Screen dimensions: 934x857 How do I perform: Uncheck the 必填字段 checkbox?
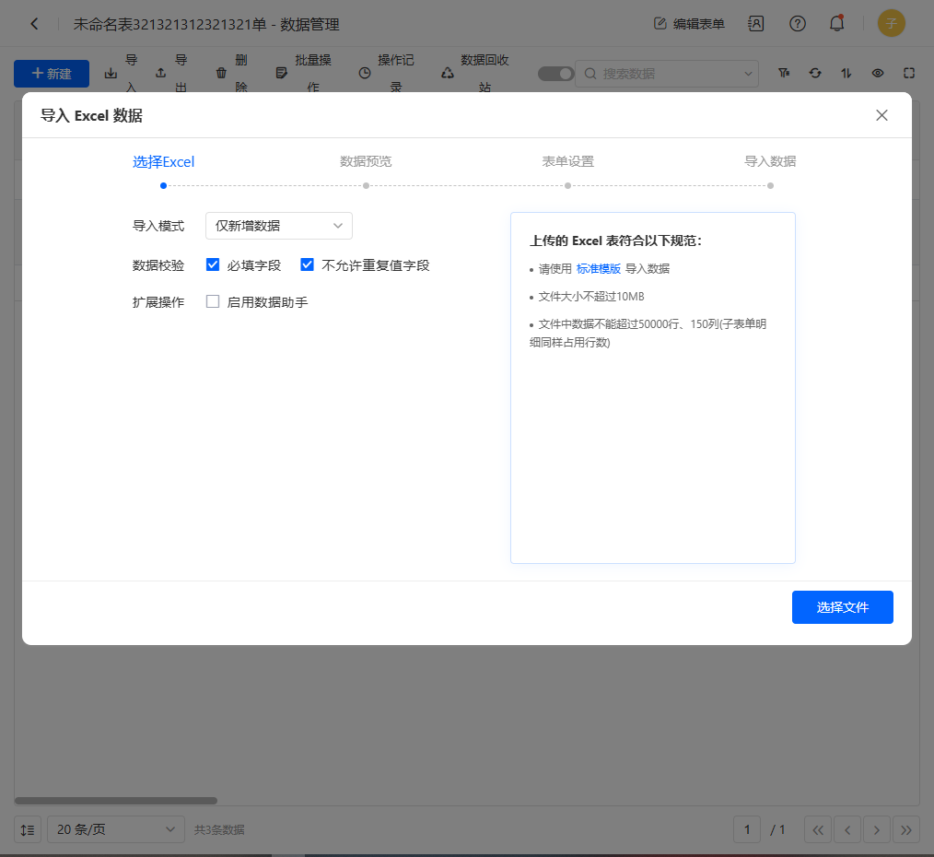tap(213, 265)
